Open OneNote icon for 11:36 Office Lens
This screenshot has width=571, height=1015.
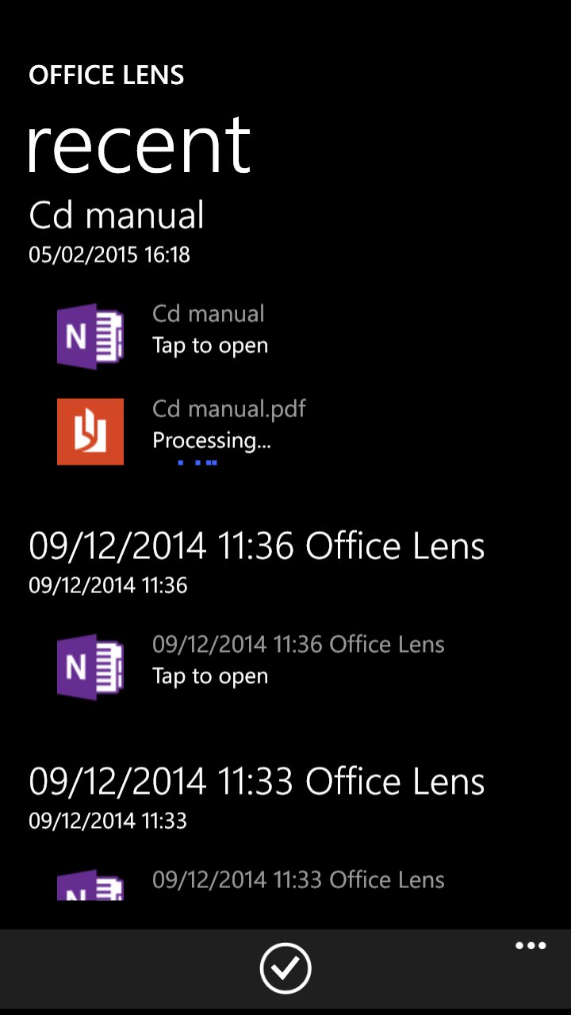point(90,667)
